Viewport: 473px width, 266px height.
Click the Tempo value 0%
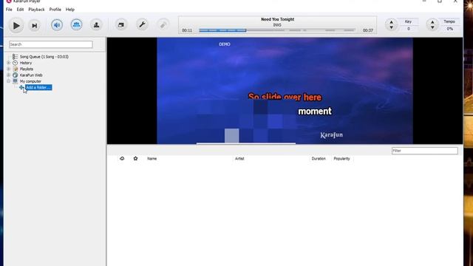(450, 29)
